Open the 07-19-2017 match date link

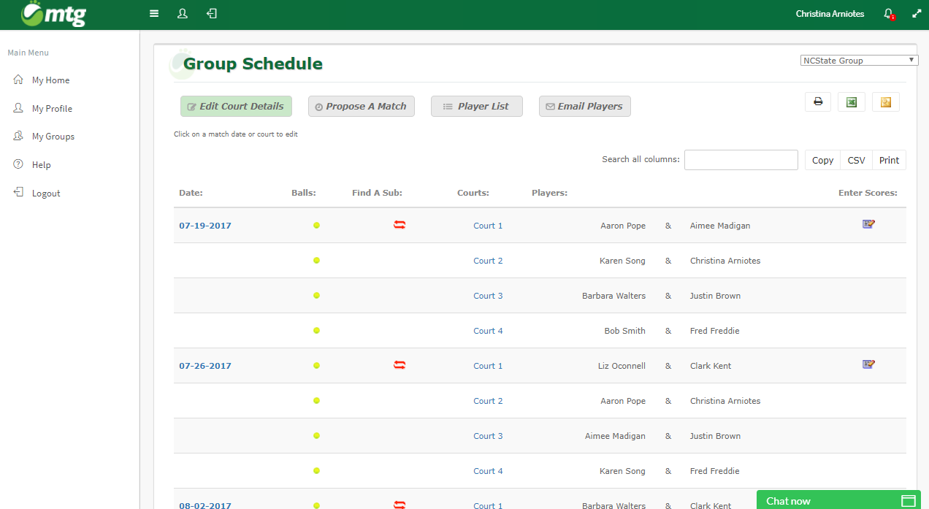pos(205,226)
